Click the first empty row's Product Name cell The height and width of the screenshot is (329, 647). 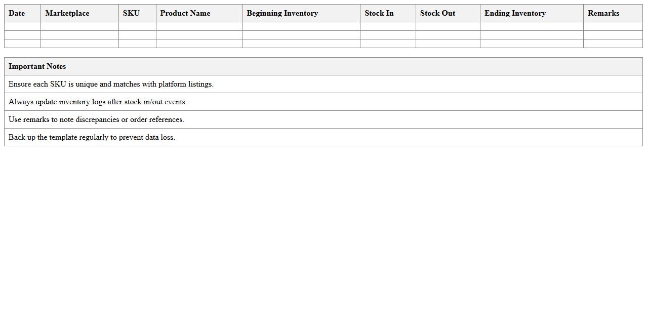(199, 26)
